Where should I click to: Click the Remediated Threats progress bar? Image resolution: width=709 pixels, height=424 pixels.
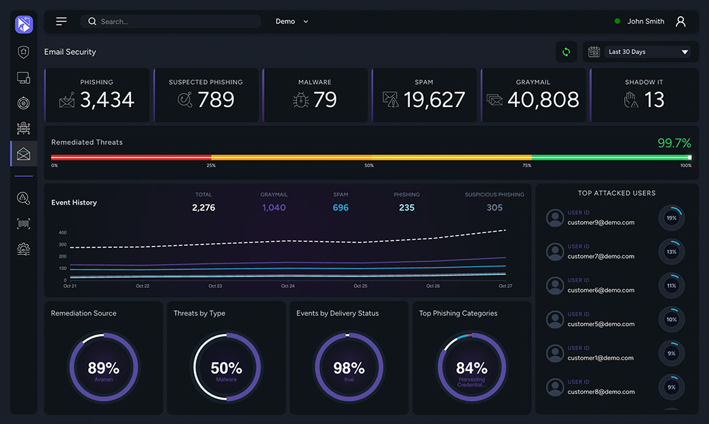pos(371,158)
